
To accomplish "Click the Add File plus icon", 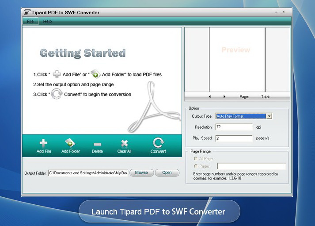I will 43,143.
